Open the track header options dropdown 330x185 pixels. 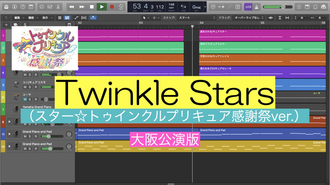pos(69,25)
